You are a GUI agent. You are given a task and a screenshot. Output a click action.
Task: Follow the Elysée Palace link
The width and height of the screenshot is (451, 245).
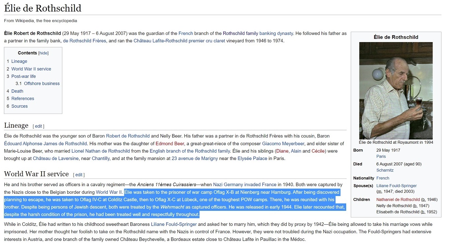pyautogui.click(x=253, y=159)
